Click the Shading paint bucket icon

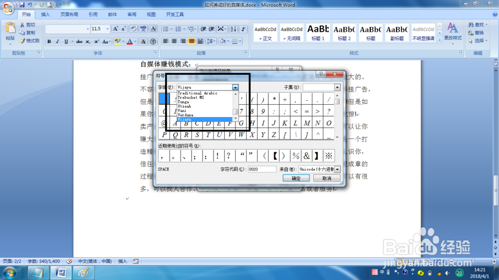(x=223, y=41)
